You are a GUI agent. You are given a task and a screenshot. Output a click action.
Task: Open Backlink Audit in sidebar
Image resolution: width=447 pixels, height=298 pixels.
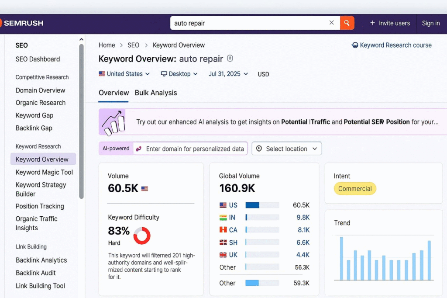[36, 273]
